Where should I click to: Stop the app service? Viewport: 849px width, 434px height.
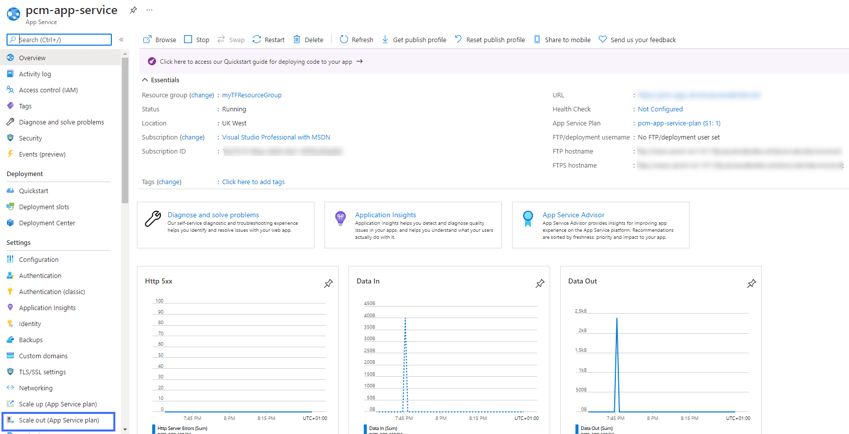point(197,40)
